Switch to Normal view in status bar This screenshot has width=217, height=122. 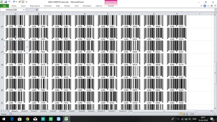click(181, 114)
